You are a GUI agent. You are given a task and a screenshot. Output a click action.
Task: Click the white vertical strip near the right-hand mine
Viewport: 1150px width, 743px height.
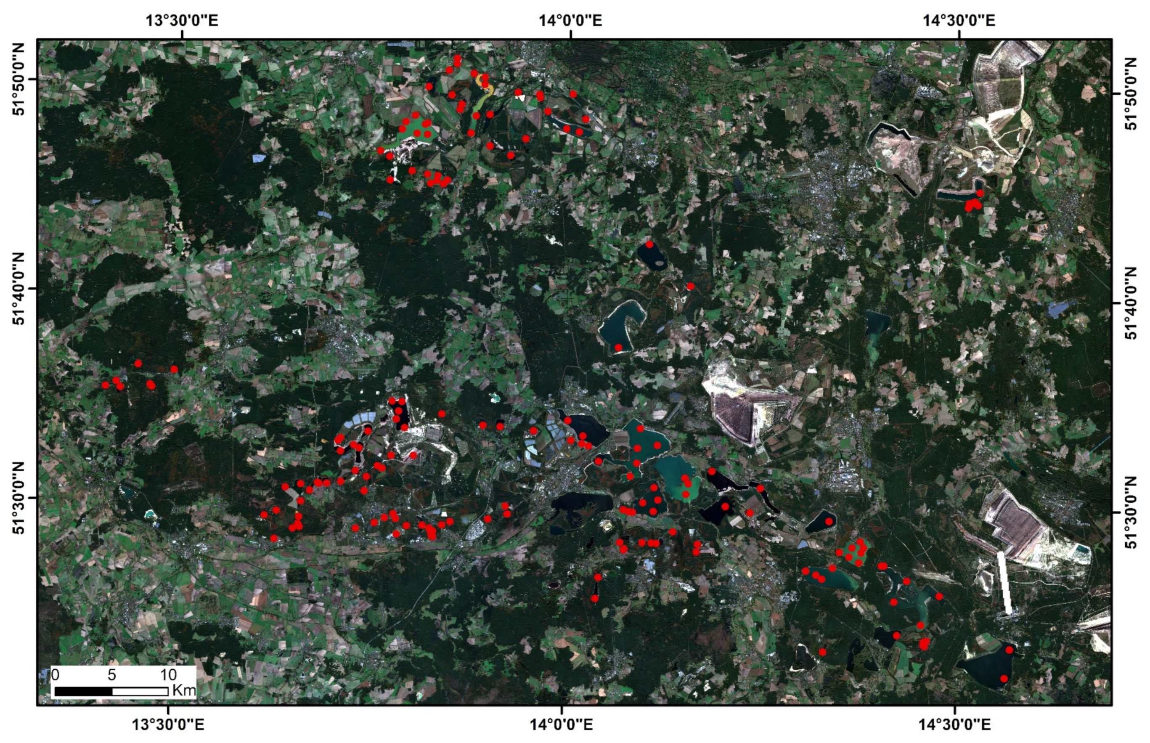(1004, 582)
